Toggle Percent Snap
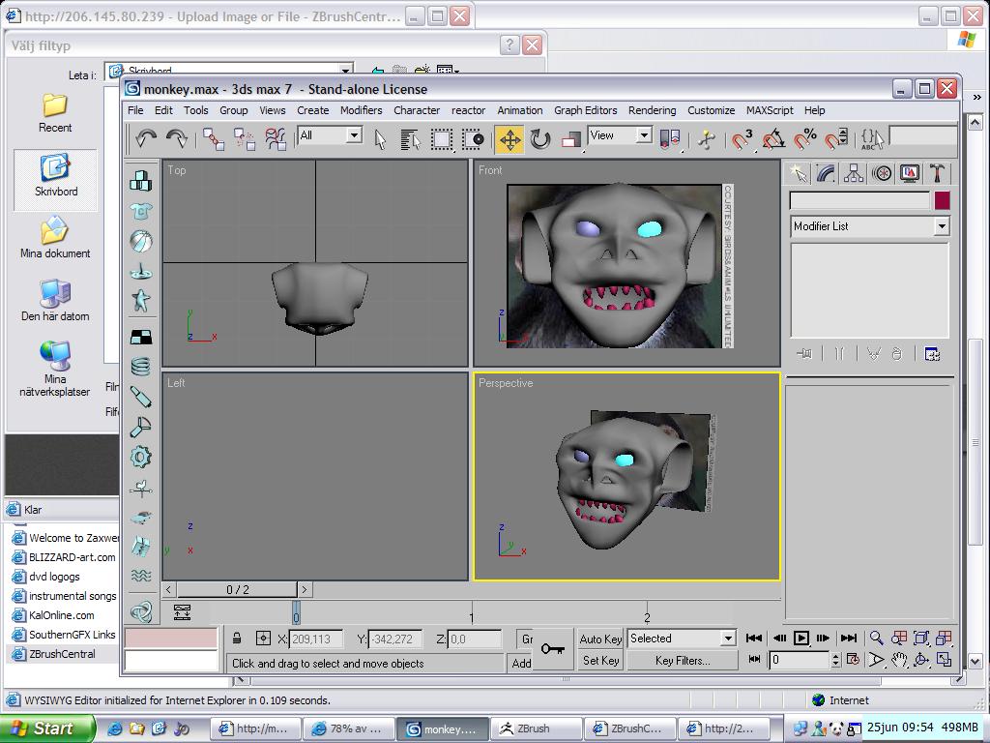This screenshot has height=743, width=990. pos(805,139)
